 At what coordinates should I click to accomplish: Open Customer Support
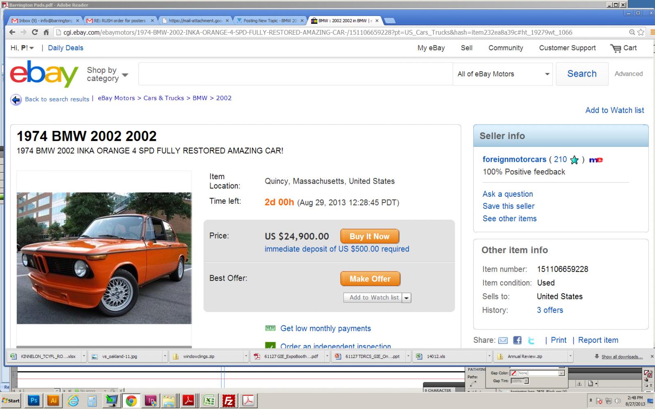point(567,48)
